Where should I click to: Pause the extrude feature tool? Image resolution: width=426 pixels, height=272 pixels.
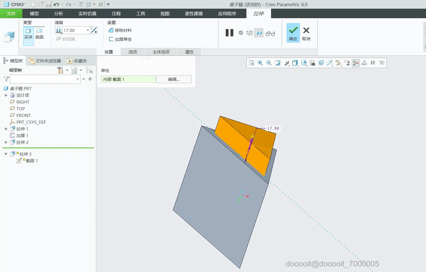pos(229,33)
